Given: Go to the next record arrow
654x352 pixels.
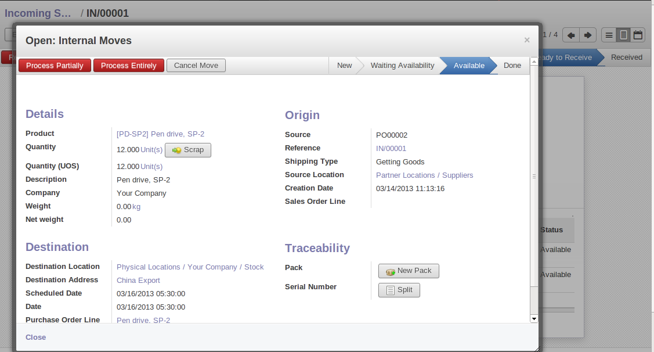Looking at the screenshot, I should point(588,35).
